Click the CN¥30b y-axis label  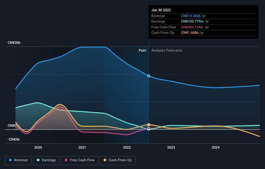(14, 43)
